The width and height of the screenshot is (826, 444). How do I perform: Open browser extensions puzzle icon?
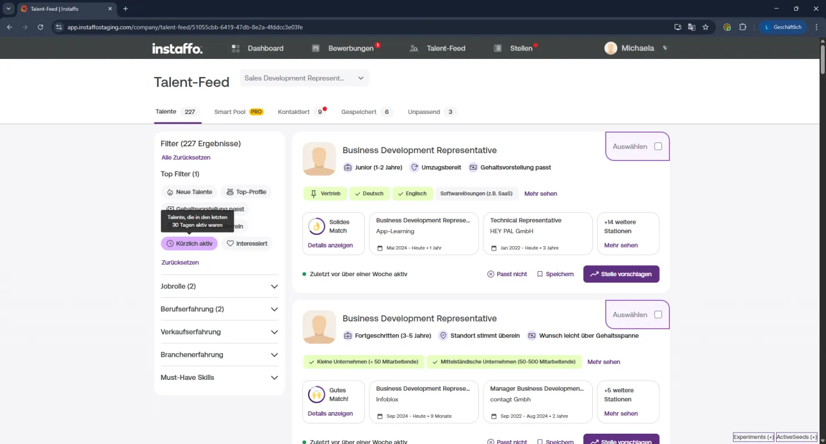pos(743,27)
